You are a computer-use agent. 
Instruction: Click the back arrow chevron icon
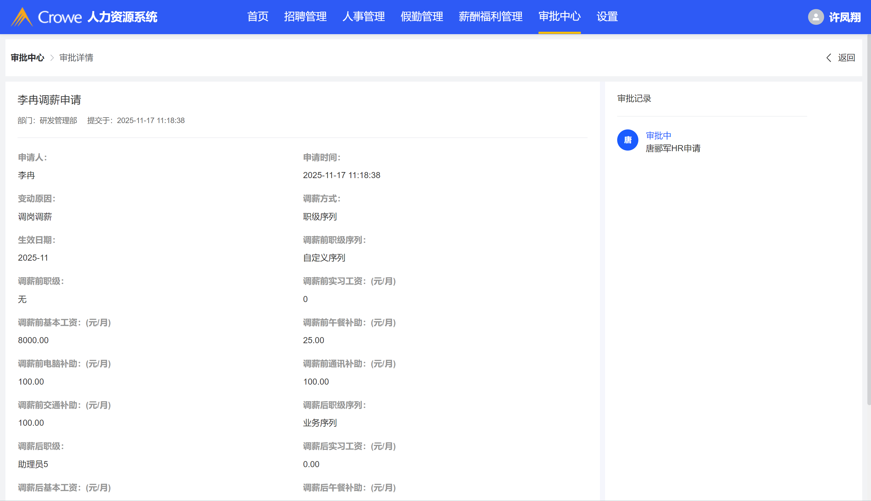[x=829, y=58]
